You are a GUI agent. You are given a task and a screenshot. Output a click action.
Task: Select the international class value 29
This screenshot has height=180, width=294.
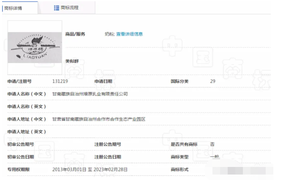pos(212,81)
